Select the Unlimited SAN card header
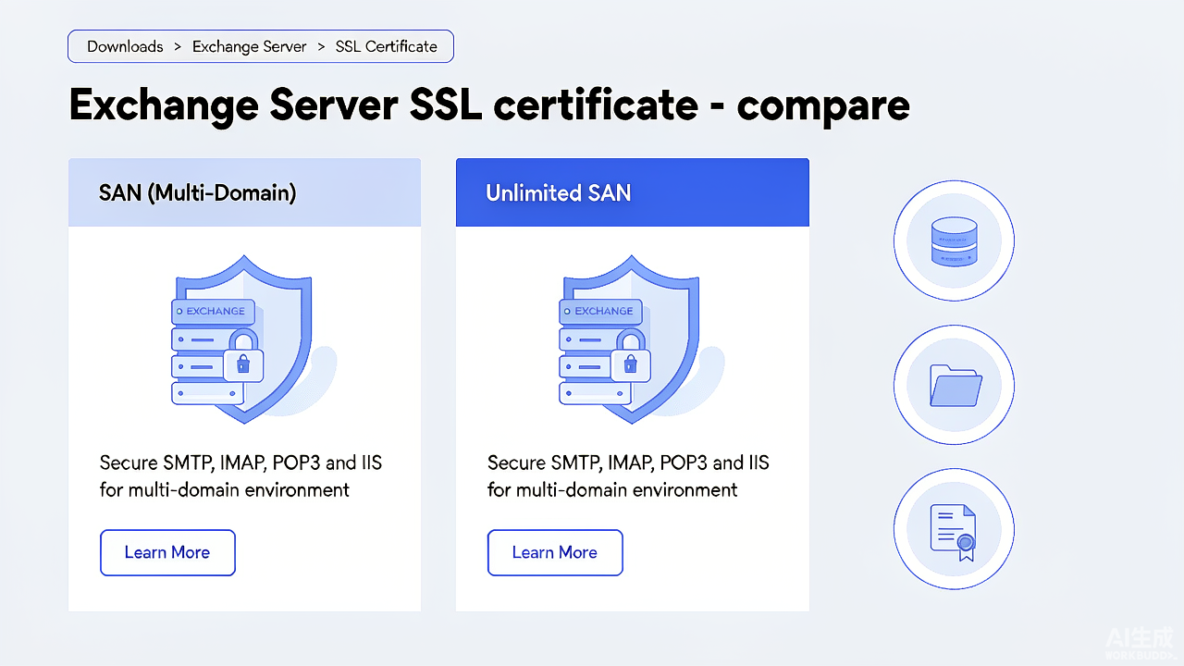 click(633, 192)
